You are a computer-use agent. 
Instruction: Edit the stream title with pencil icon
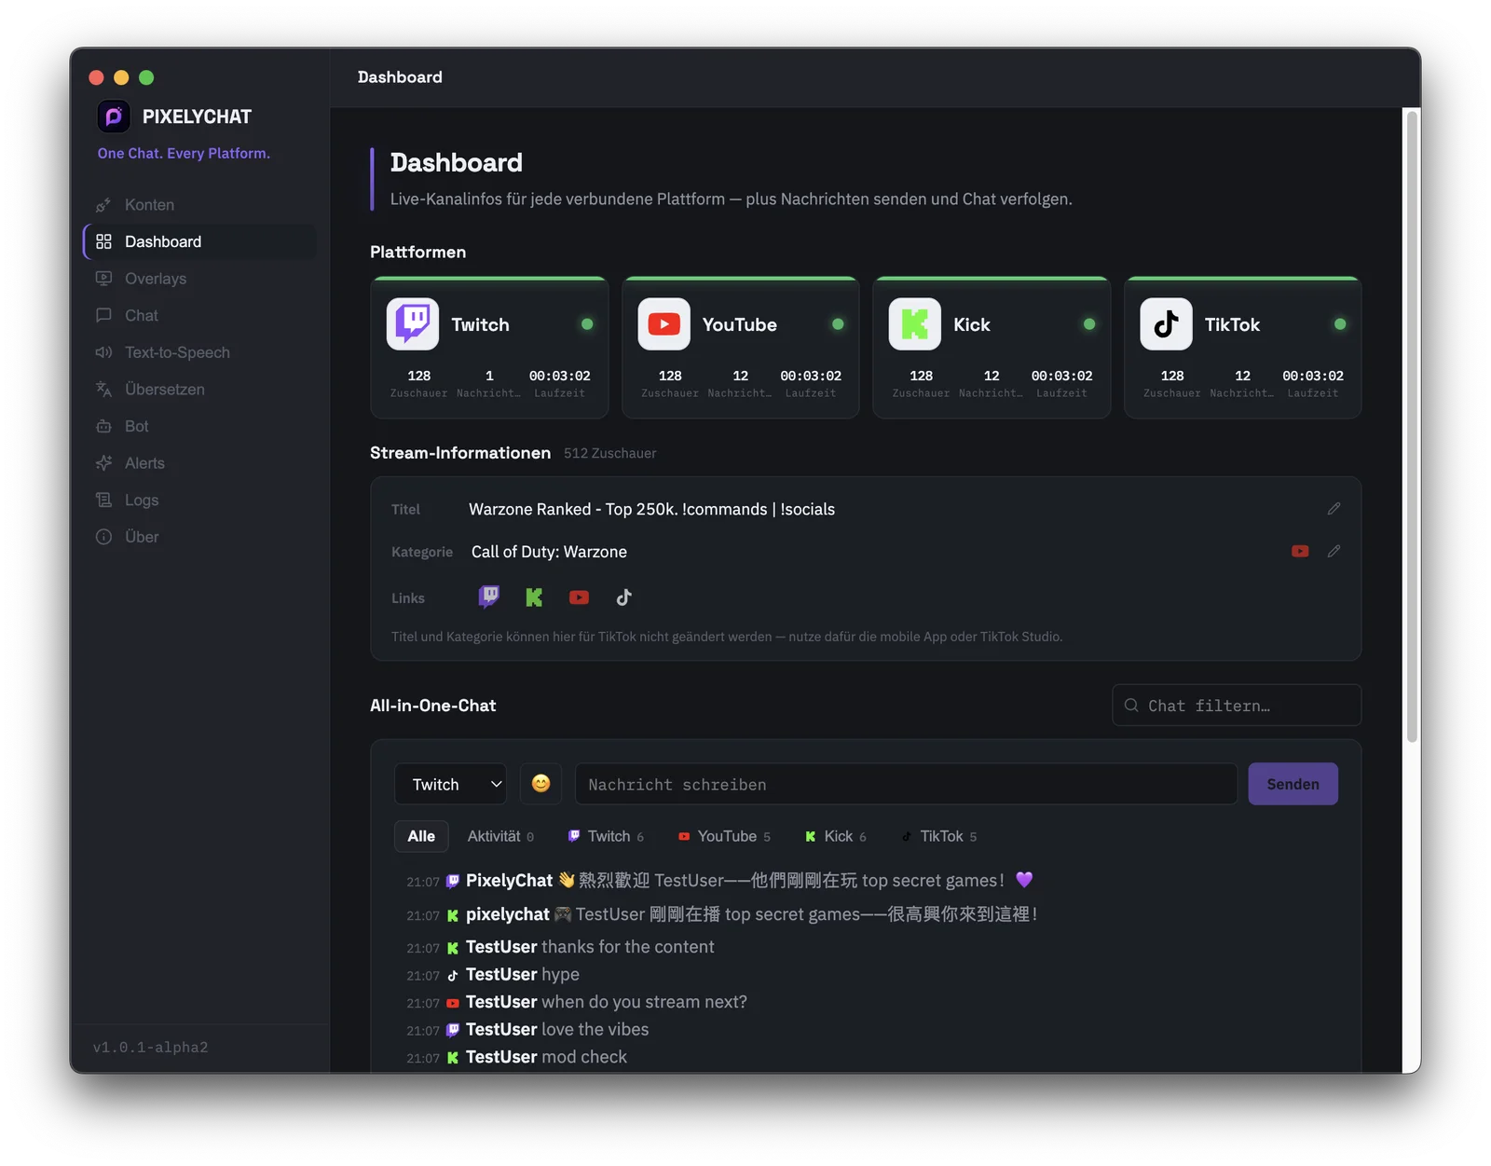(1334, 509)
